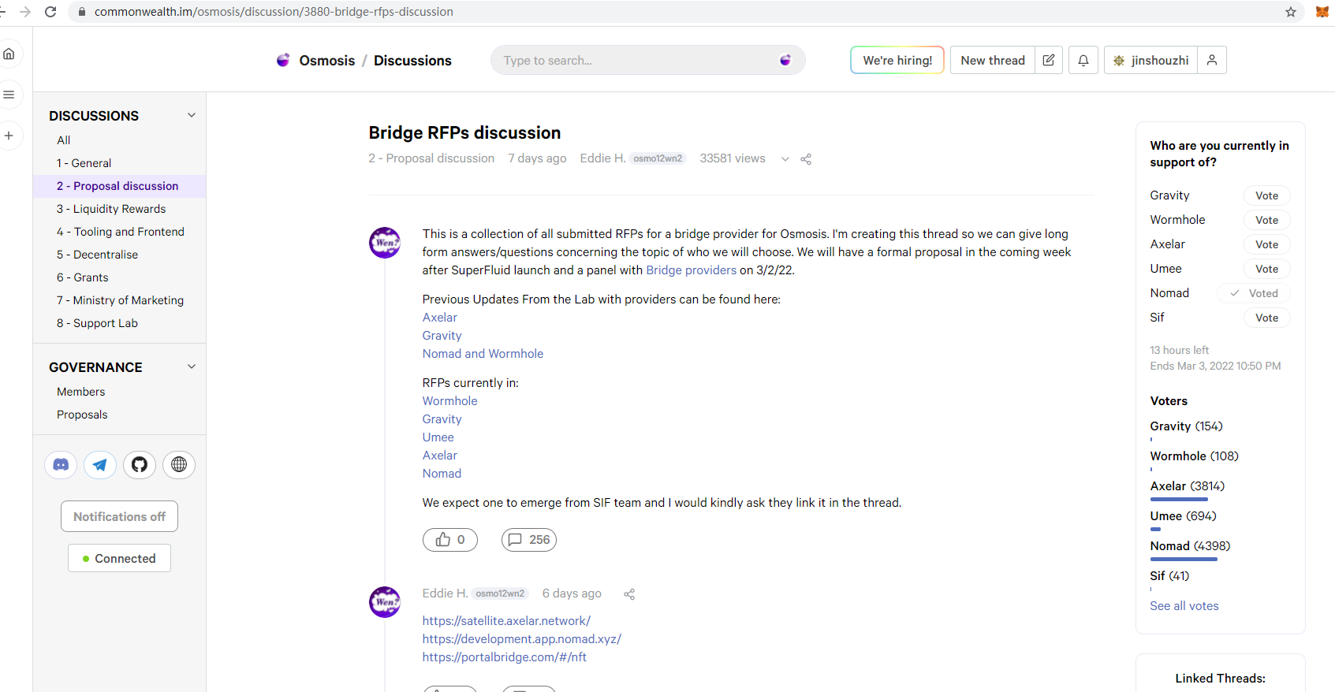Viewport: 1335px width, 692px height.
Task: Vote for Gravity in the poll
Action: point(1267,195)
